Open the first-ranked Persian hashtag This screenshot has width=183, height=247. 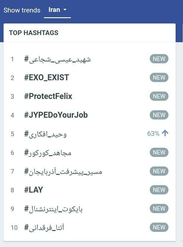[x=57, y=59]
